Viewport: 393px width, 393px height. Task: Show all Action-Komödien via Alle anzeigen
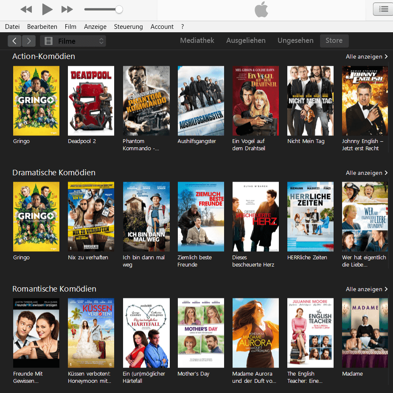pos(367,56)
